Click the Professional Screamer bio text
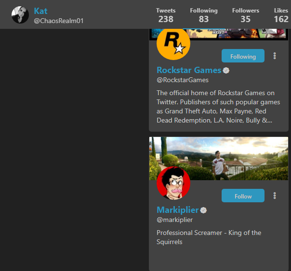The width and height of the screenshot is (291, 271). coord(209,237)
